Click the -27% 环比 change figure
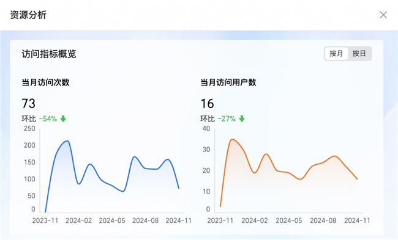398x240 pixels. coord(227,118)
